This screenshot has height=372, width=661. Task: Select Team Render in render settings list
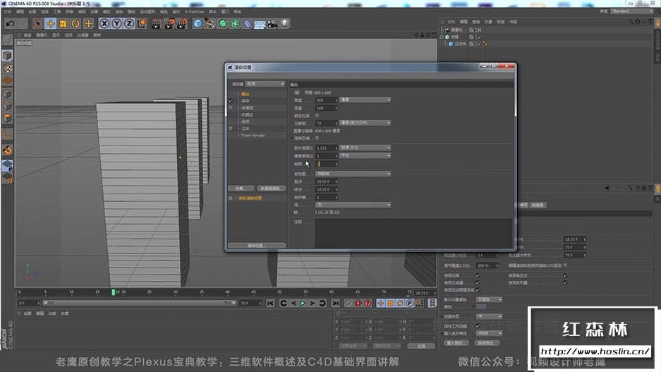coord(253,136)
